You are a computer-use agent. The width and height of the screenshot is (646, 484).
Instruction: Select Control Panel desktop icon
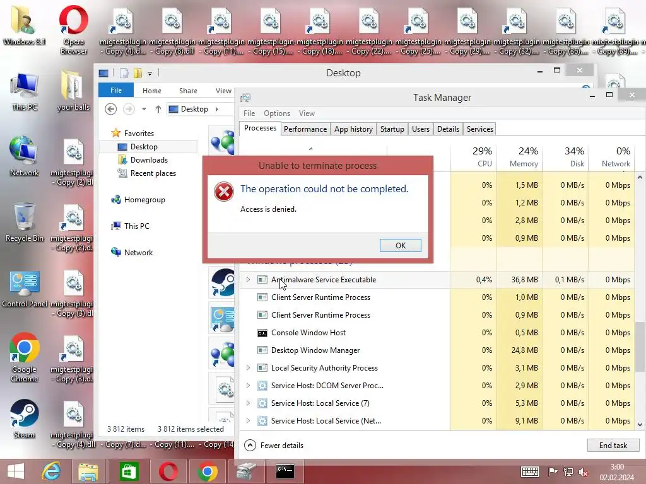point(25,289)
